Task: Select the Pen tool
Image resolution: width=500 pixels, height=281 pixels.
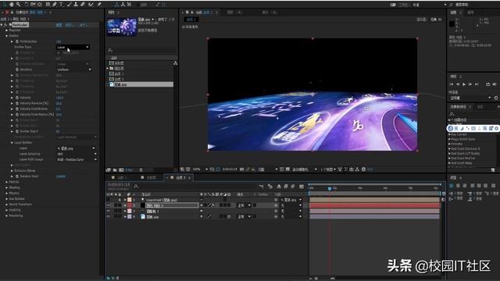Action: (55, 4)
